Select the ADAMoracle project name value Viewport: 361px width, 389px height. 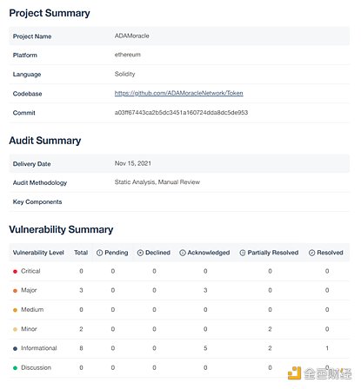pos(132,36)
